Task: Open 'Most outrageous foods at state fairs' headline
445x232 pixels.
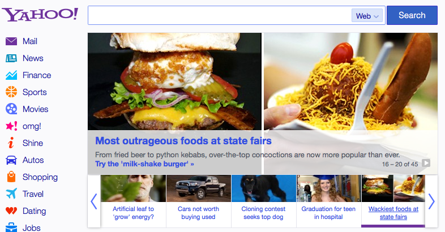Action: 183,141
